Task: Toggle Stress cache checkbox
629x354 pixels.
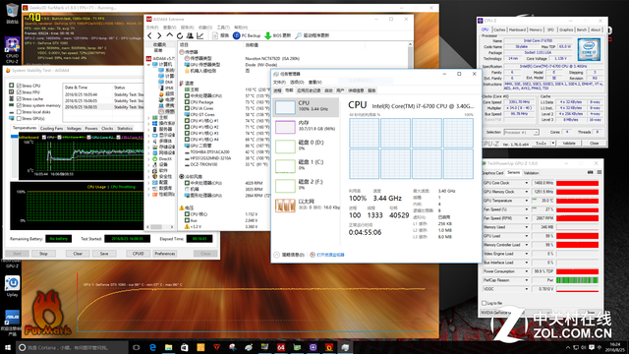Action: coord(19,98)
